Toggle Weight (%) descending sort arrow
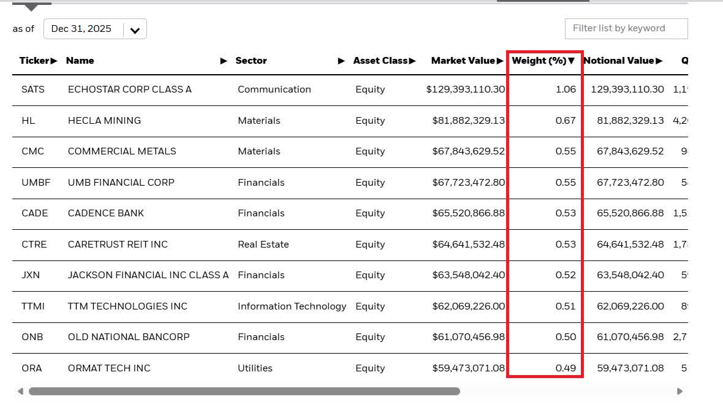 click(572, 61)
